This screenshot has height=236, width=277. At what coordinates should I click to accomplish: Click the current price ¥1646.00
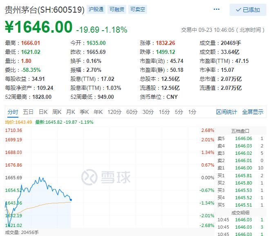[x=38, y=27]
